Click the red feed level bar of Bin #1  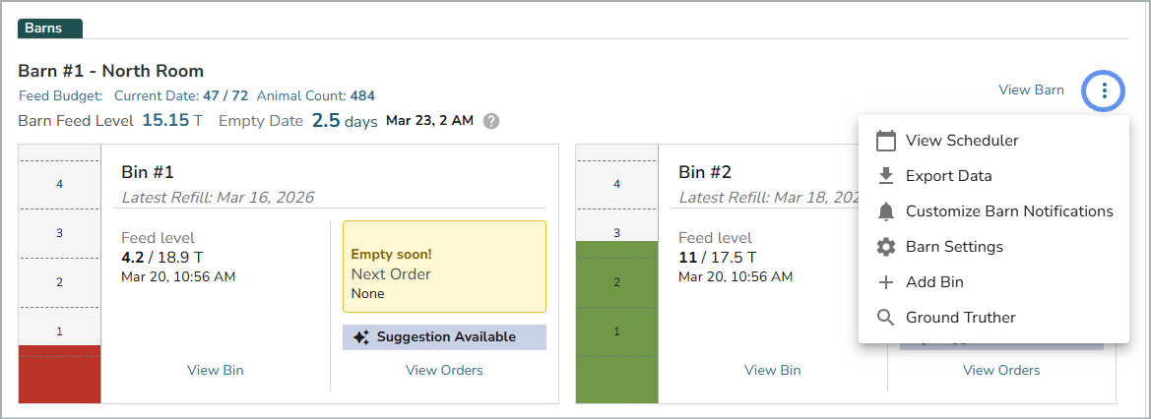(x=59, y=374)
